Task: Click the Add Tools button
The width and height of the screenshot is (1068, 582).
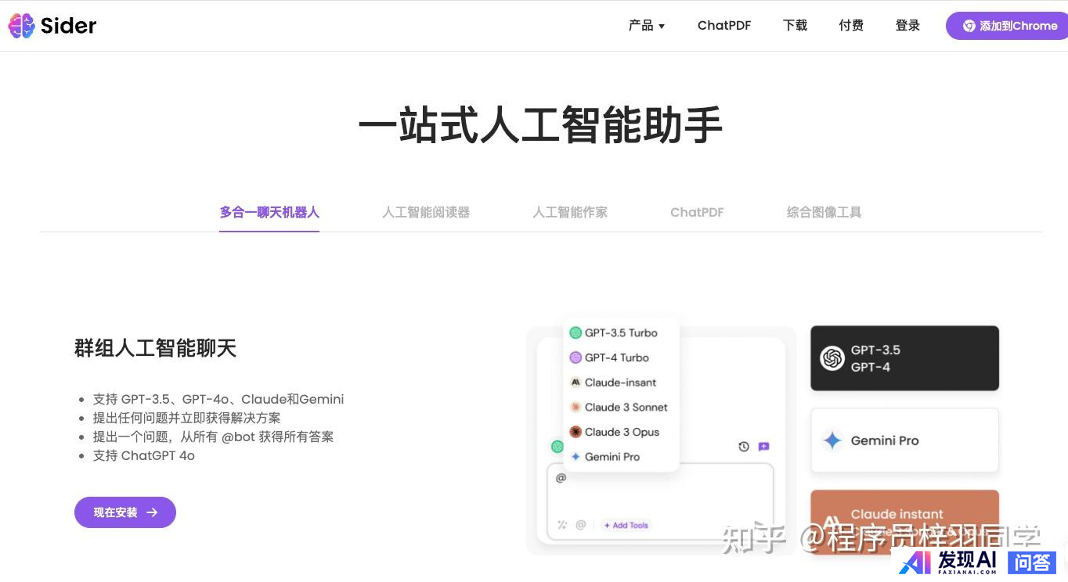Action: point(626,526)
